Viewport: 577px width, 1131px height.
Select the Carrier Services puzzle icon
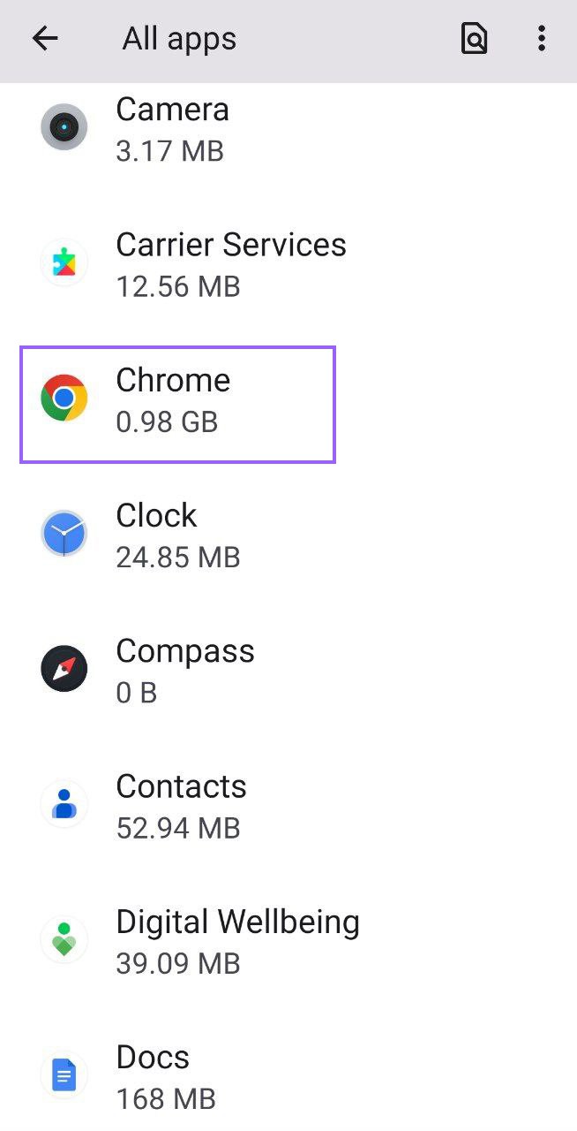(x=64, y=262)
